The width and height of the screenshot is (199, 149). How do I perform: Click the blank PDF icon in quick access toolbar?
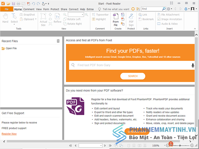pos(29,3)
